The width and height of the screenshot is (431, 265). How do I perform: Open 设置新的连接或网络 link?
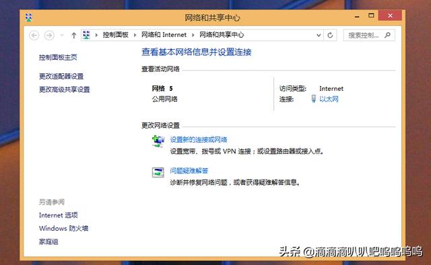(199, 139)
